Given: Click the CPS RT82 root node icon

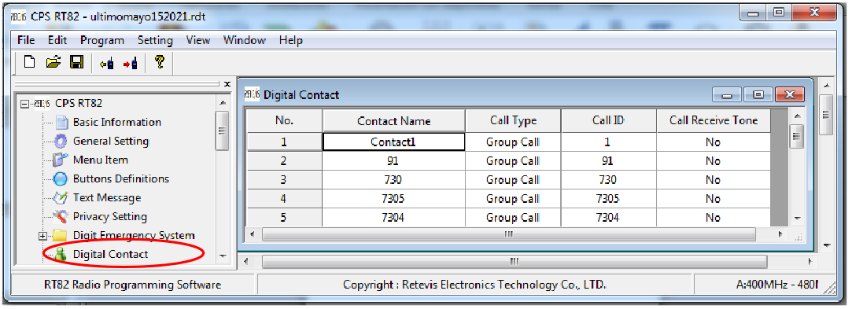Looking at the screenshot, I should [x=42, y=103].
